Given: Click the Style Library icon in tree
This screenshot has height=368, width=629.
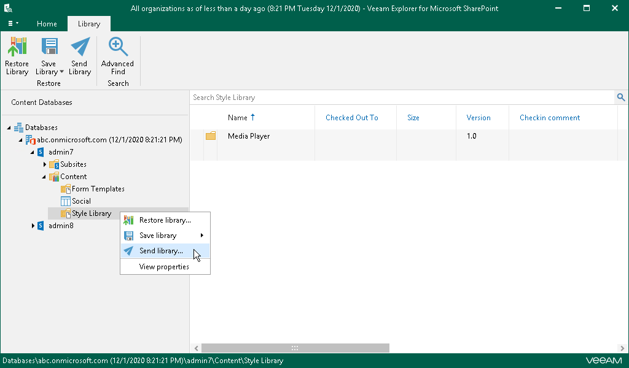Looking at the screenshot, I should (x=65, y=213).
